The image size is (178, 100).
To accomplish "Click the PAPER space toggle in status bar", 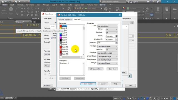I will [x=116, y=98].
